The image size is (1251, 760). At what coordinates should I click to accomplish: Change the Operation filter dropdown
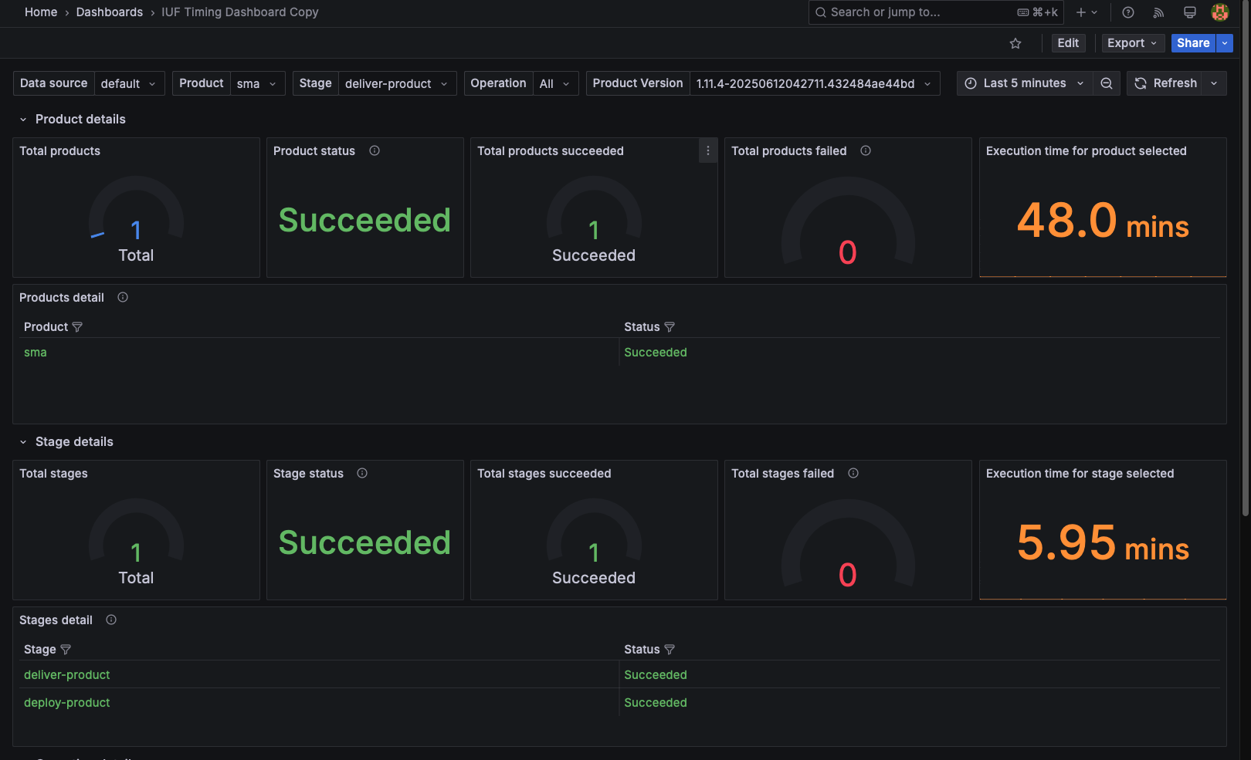[x=554, y=83]
